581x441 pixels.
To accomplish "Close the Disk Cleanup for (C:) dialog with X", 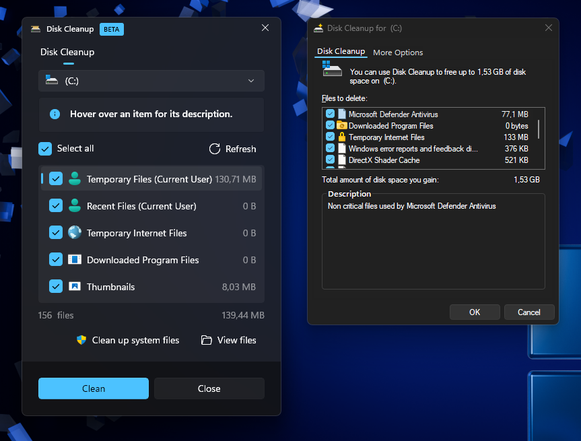I will coord(549,28).
